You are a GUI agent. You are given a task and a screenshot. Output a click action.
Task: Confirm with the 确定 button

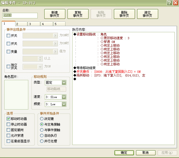coord(124,153)
